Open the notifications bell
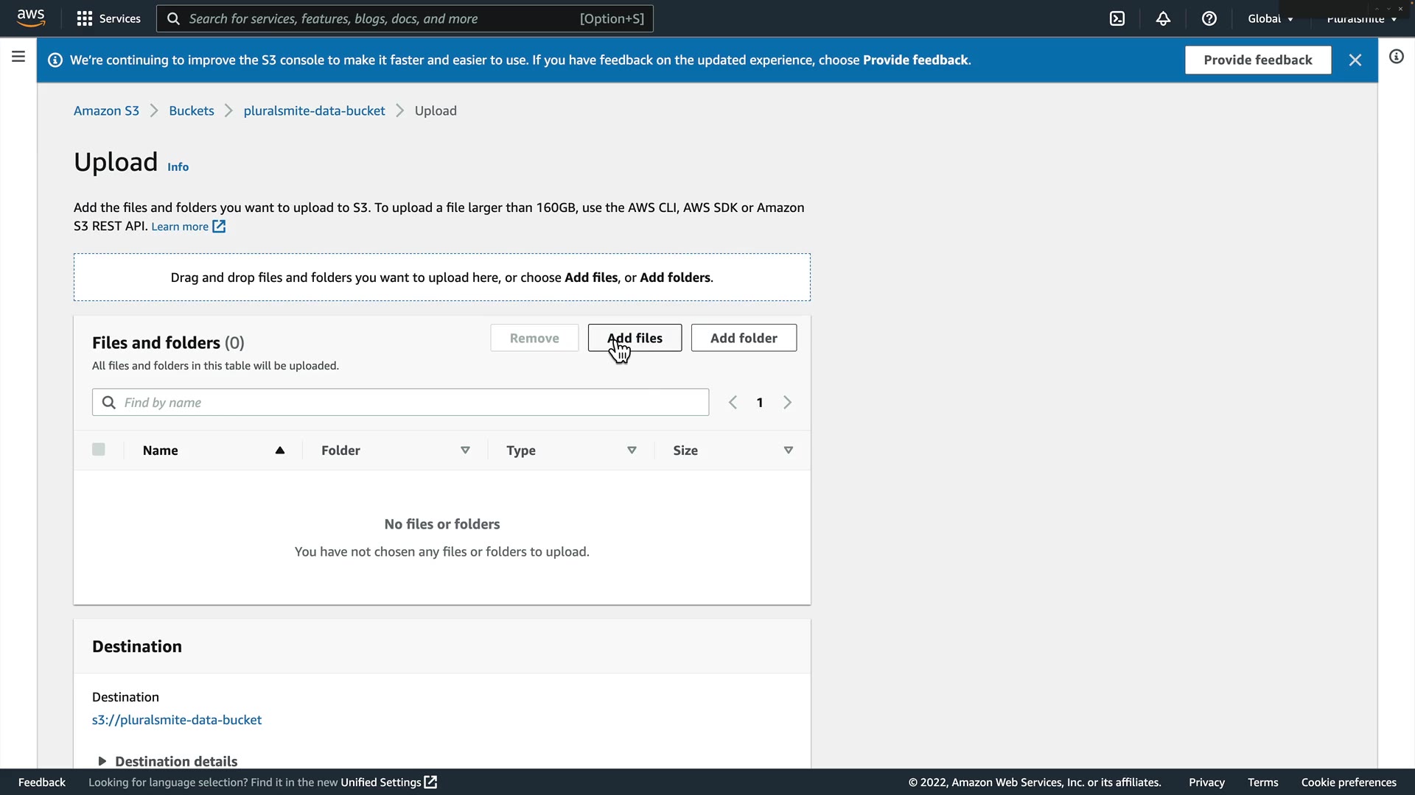 (x=1163, y=19)
